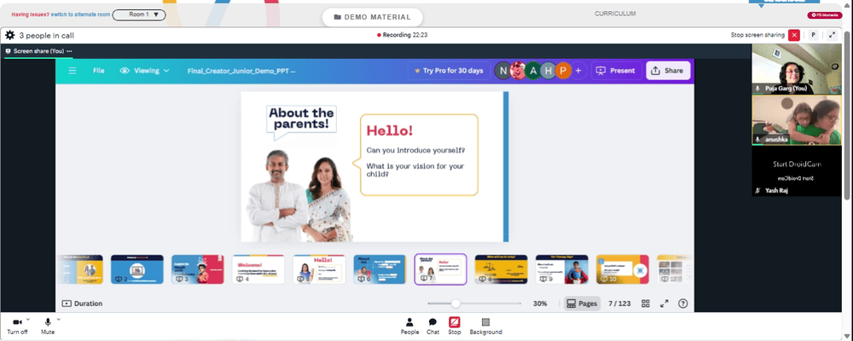
Task: Open Screen share tab options ellipsis
Action: pos(70,51)
